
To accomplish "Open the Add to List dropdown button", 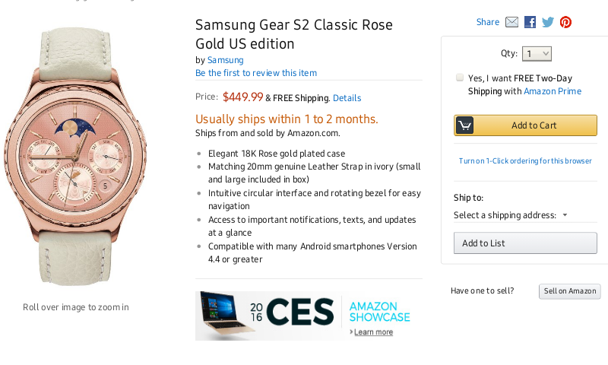I will point(525,243).
